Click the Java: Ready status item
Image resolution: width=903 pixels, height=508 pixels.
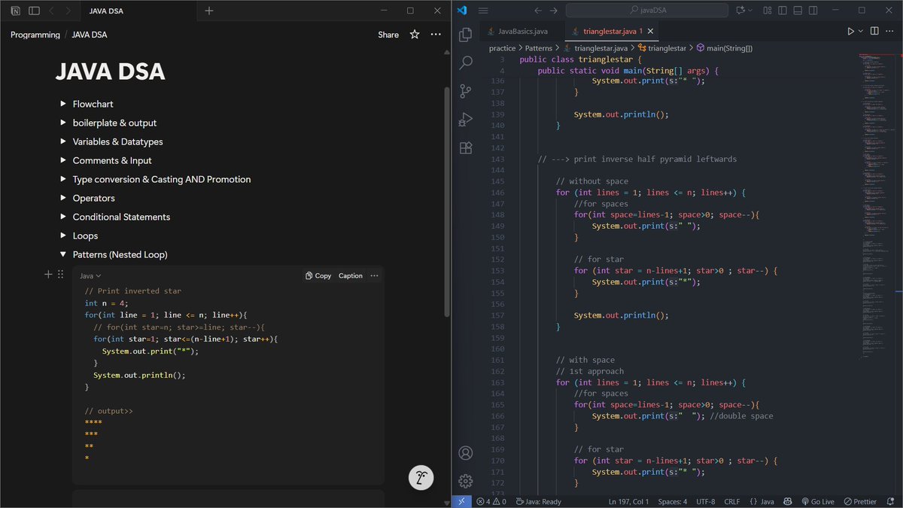537,501
